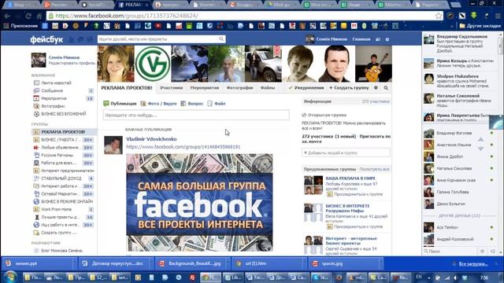Click the Напишите что-нибудь post field
This screenshot has height=283, width=504.
[x=196, y=116]
